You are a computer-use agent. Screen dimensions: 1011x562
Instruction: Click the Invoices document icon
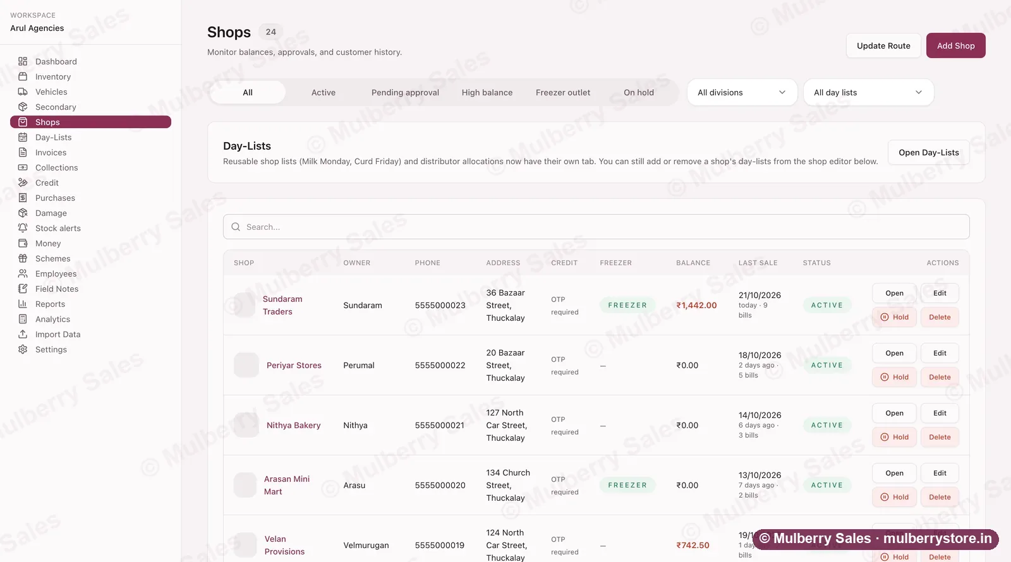[23, 152]
